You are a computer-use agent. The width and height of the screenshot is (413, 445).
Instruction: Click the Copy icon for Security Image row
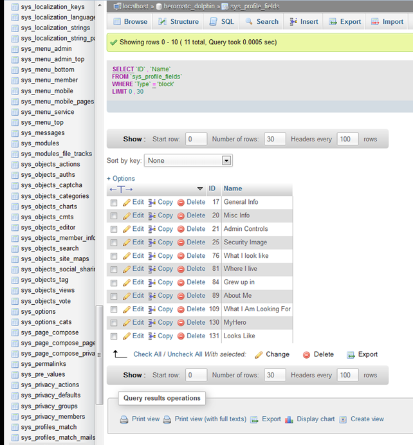pos(152,242)
